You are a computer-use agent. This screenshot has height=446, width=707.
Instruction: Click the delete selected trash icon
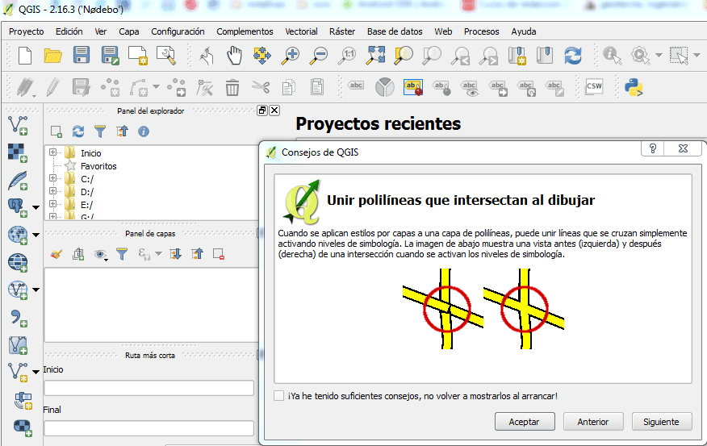coord(232,87)
